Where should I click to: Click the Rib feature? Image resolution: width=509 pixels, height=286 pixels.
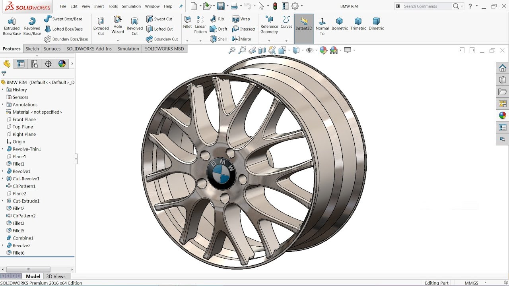[x=217, y=19]
